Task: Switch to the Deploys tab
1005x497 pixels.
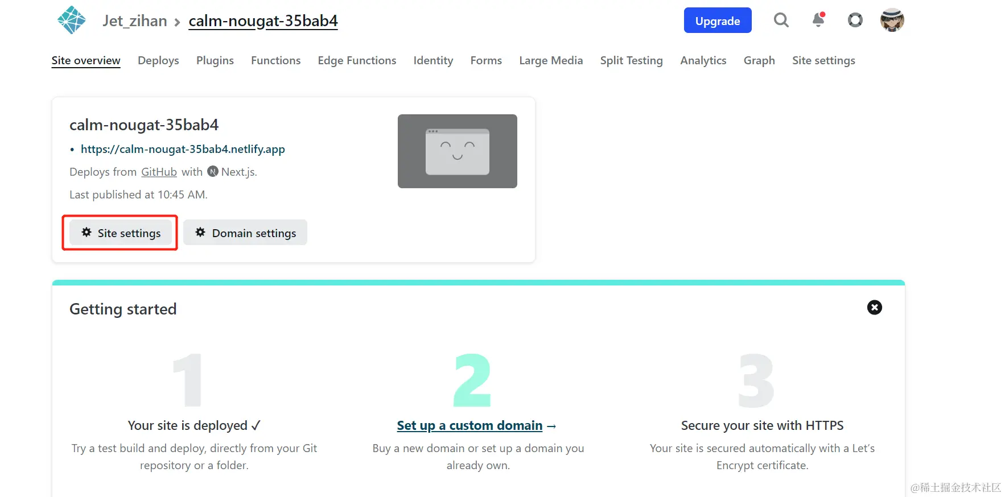Action: coord(158,60)
